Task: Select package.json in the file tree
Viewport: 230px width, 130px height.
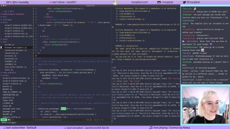Action: click(9, 111)
